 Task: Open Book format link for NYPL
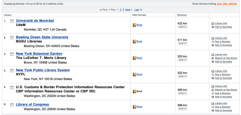(x=139, y=74)
